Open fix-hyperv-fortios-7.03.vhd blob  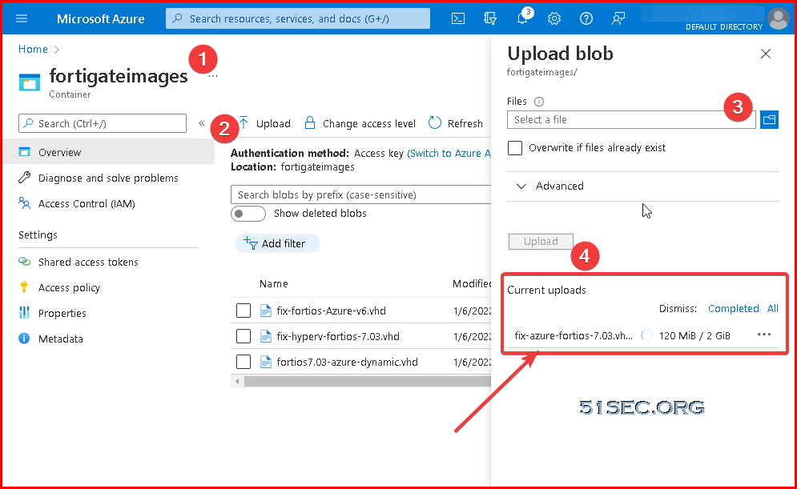coord(338,337)
